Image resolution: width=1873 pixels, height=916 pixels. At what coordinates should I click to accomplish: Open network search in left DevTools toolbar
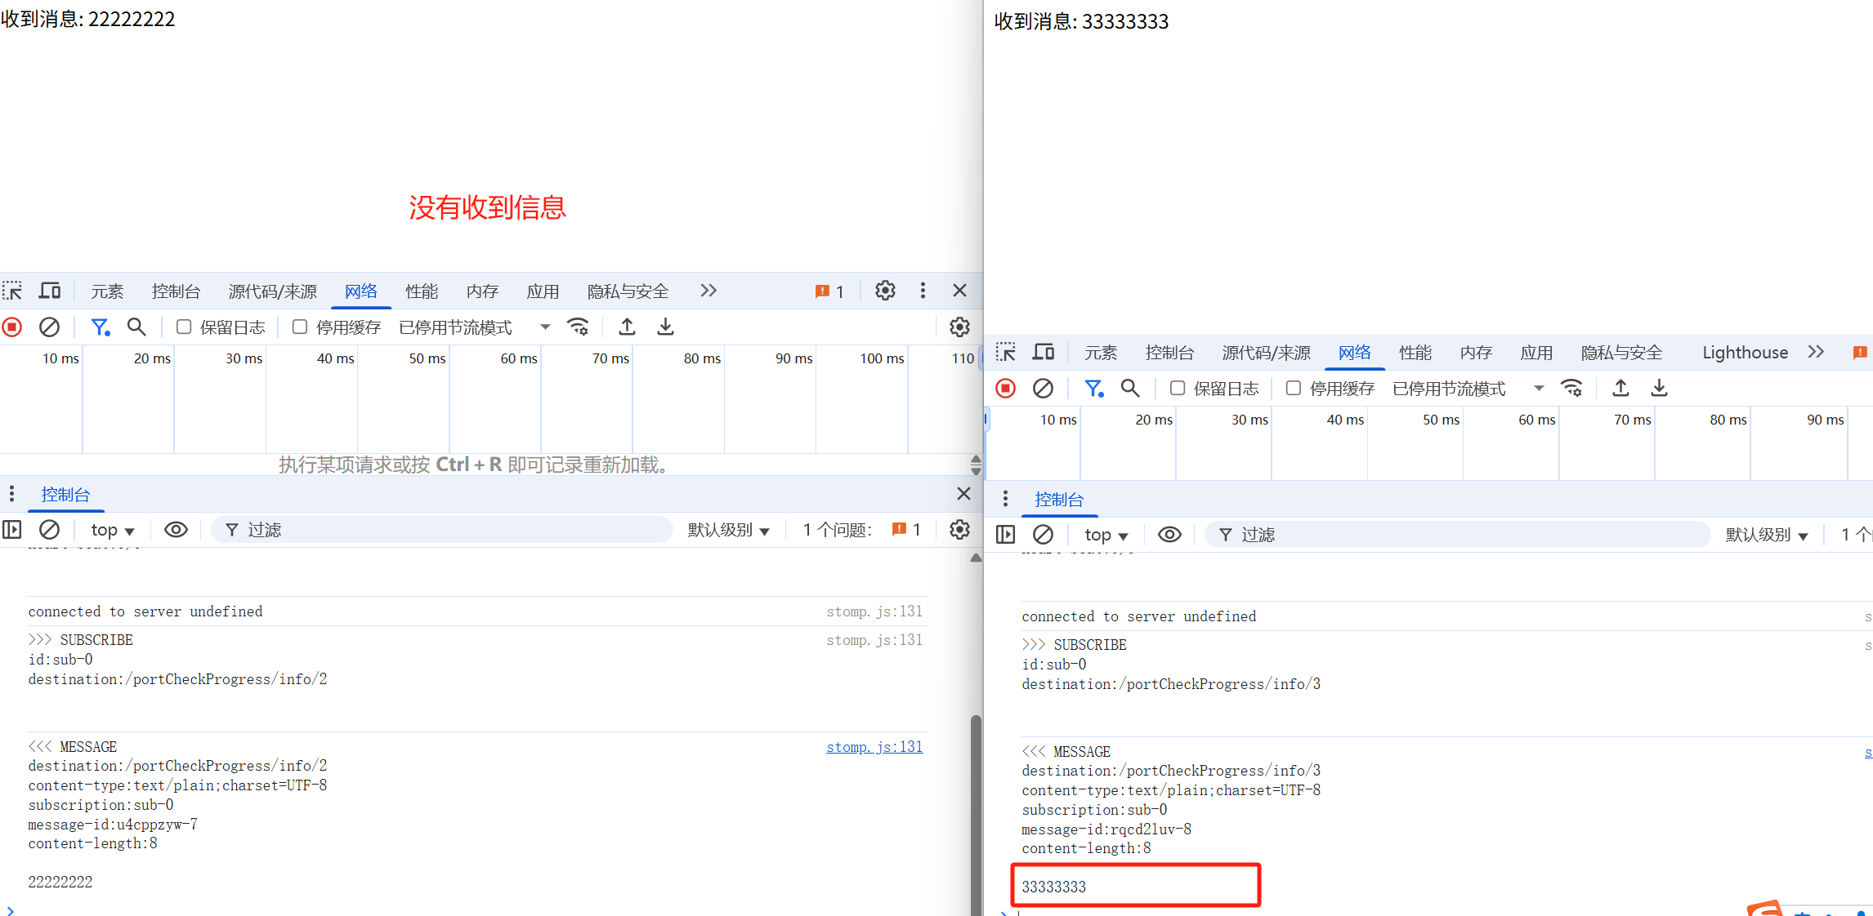136,327
